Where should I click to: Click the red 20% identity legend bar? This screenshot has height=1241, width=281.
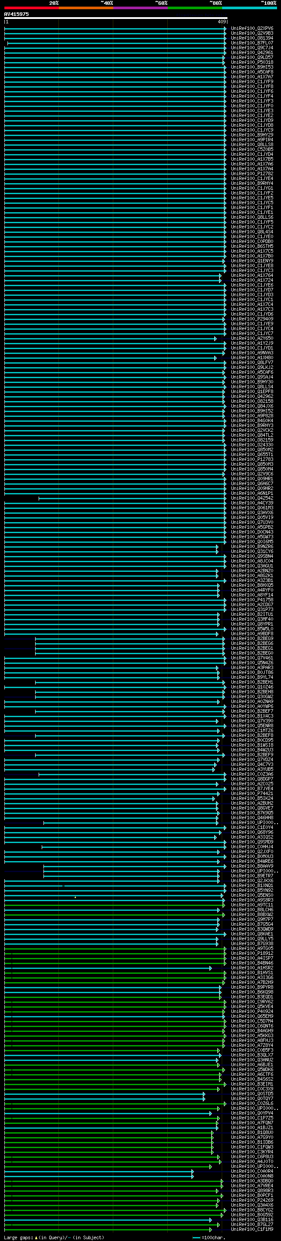(32, 8)
